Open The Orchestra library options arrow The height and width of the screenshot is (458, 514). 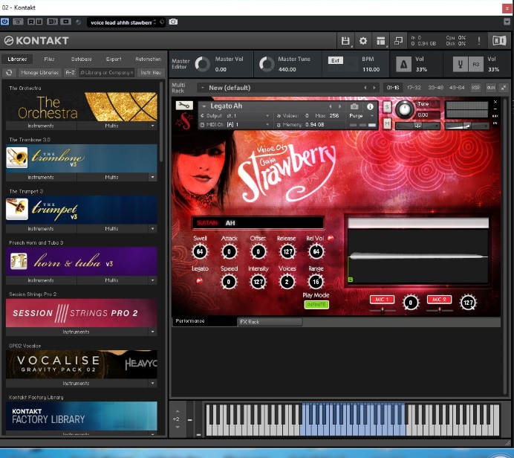153,126
